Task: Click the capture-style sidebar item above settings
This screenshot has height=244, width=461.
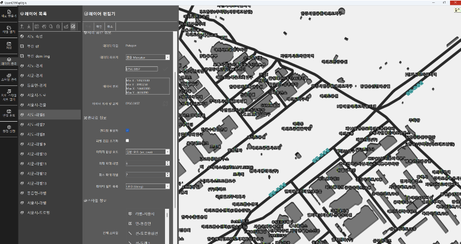Action: coord(9,113)
